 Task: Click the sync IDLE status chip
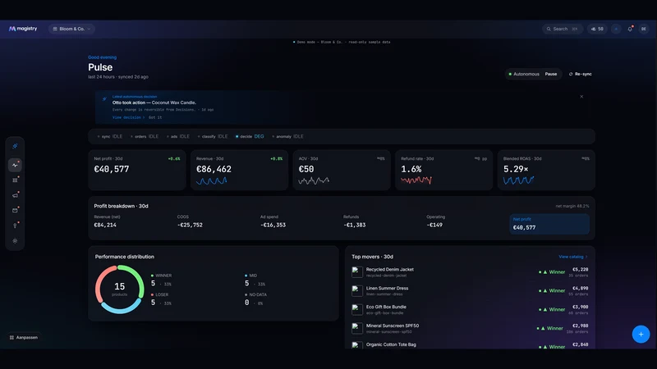[x=110, y=136]
